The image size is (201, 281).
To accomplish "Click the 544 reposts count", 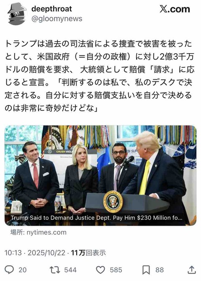I will 70,270.
